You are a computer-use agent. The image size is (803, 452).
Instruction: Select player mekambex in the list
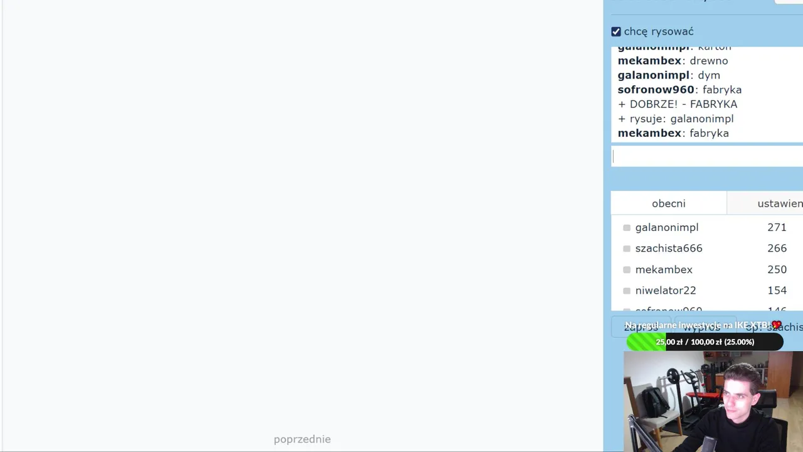(x=664, y=269)
